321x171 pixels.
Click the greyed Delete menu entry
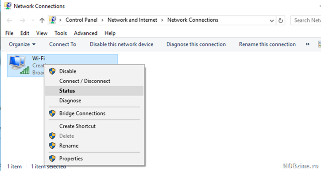(94, 136)
